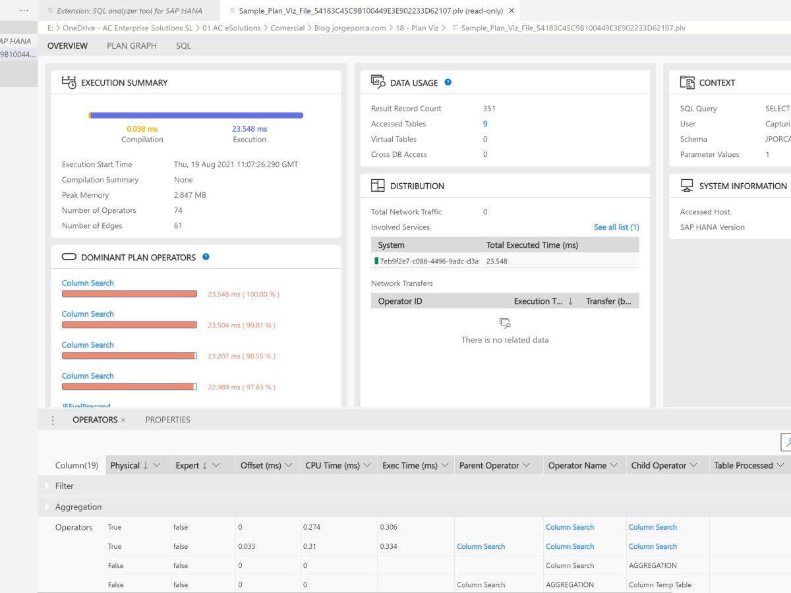791x593 pixels.
Task: Click the vertical ellipsis beside Operators tab
Action: (x=53, y=420)
